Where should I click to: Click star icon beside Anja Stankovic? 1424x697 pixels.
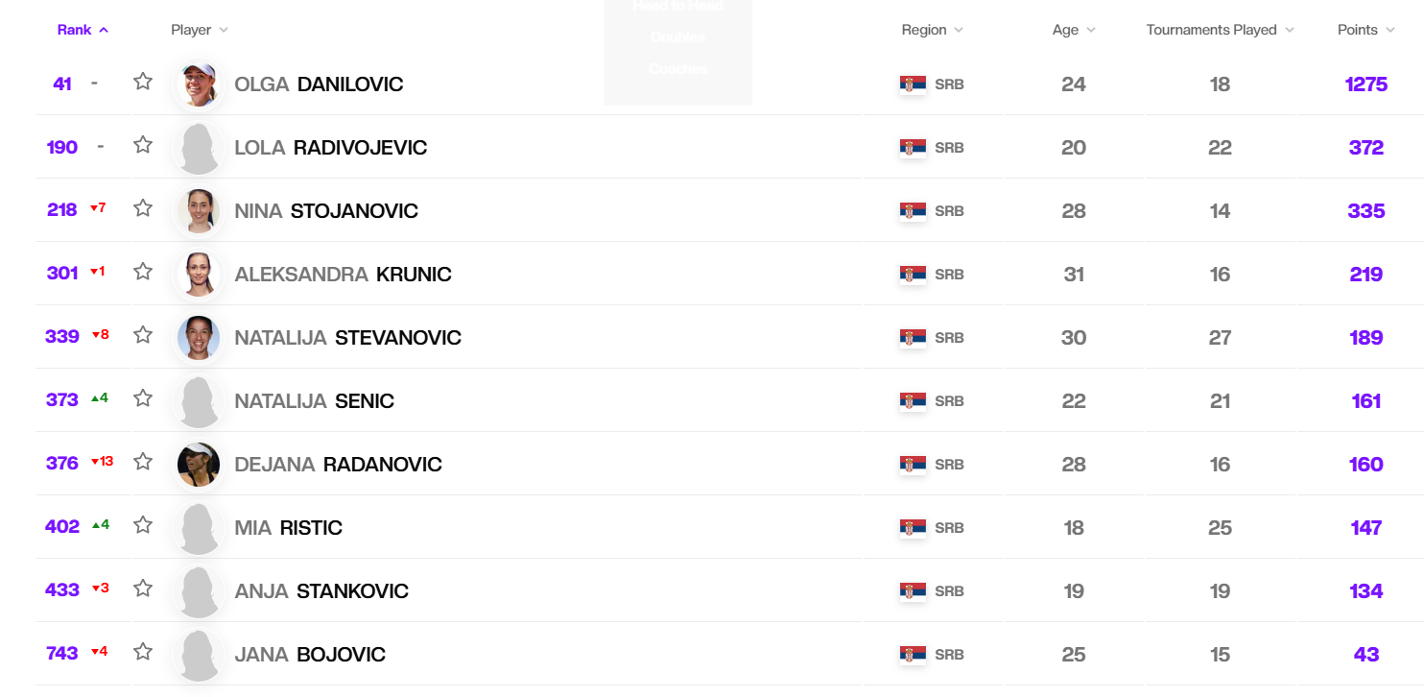[143, 589]
